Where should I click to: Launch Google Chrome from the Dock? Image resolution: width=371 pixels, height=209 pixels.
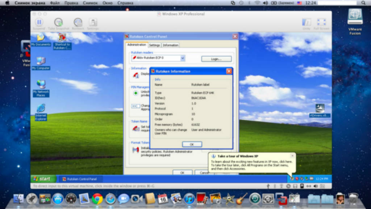[97, 198]
